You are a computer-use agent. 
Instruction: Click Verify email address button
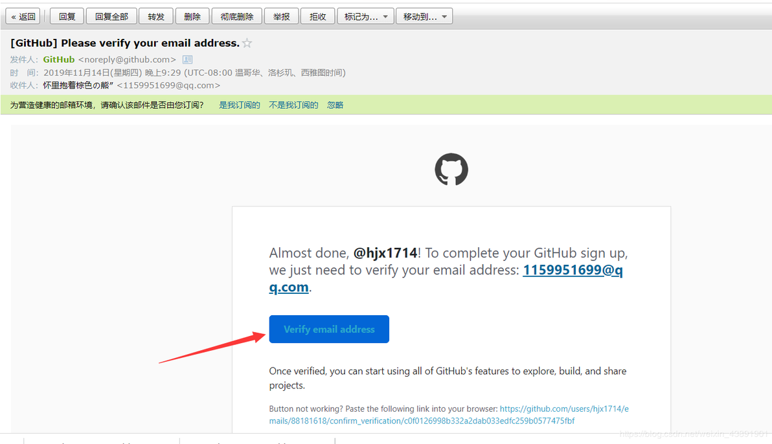[329, 329]
